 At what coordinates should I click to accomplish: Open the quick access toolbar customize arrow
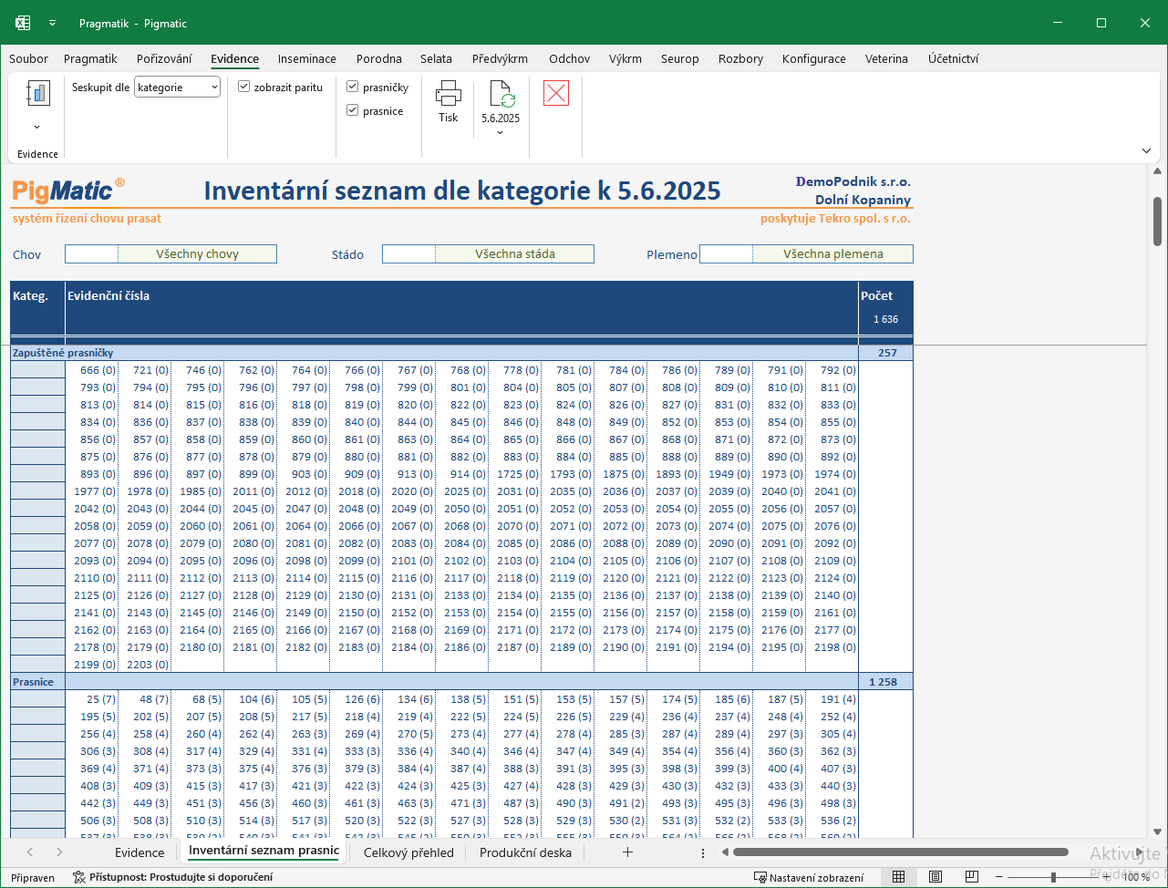pos(52,23)
